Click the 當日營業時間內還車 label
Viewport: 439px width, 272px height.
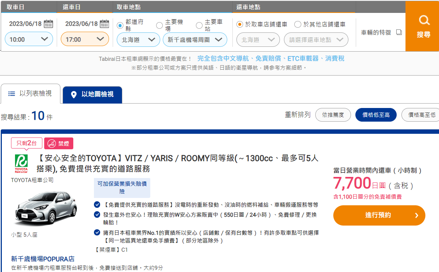pos(377,170)
